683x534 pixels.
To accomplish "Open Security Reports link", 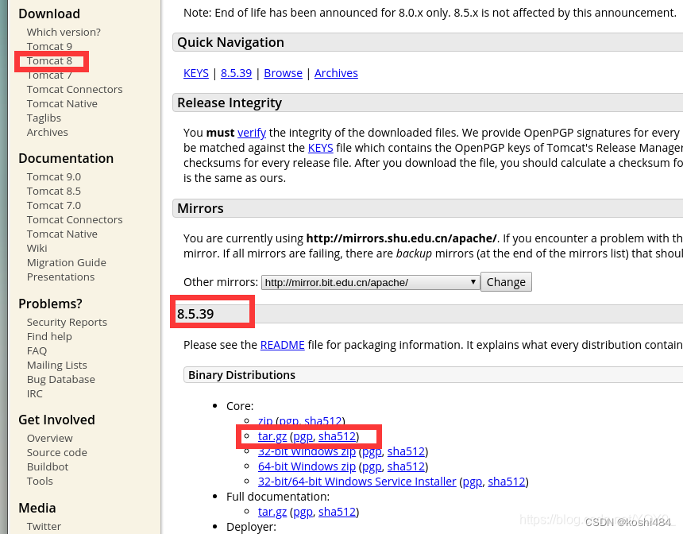I will coord(67,322).
